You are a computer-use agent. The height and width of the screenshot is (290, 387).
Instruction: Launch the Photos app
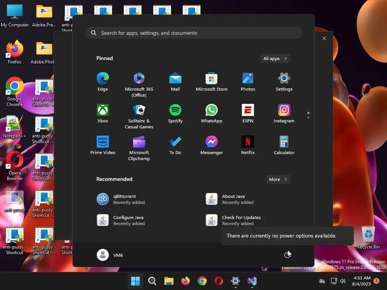tap(248, 82)
